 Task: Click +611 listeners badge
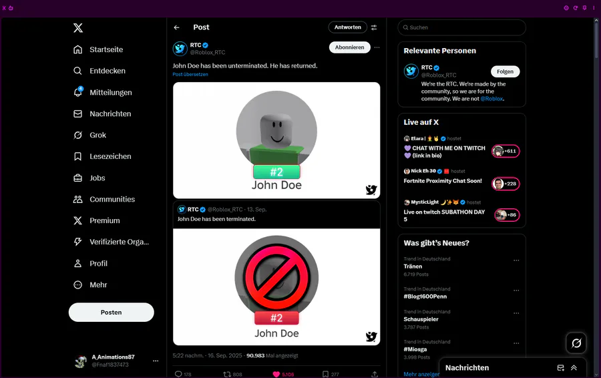506,152
